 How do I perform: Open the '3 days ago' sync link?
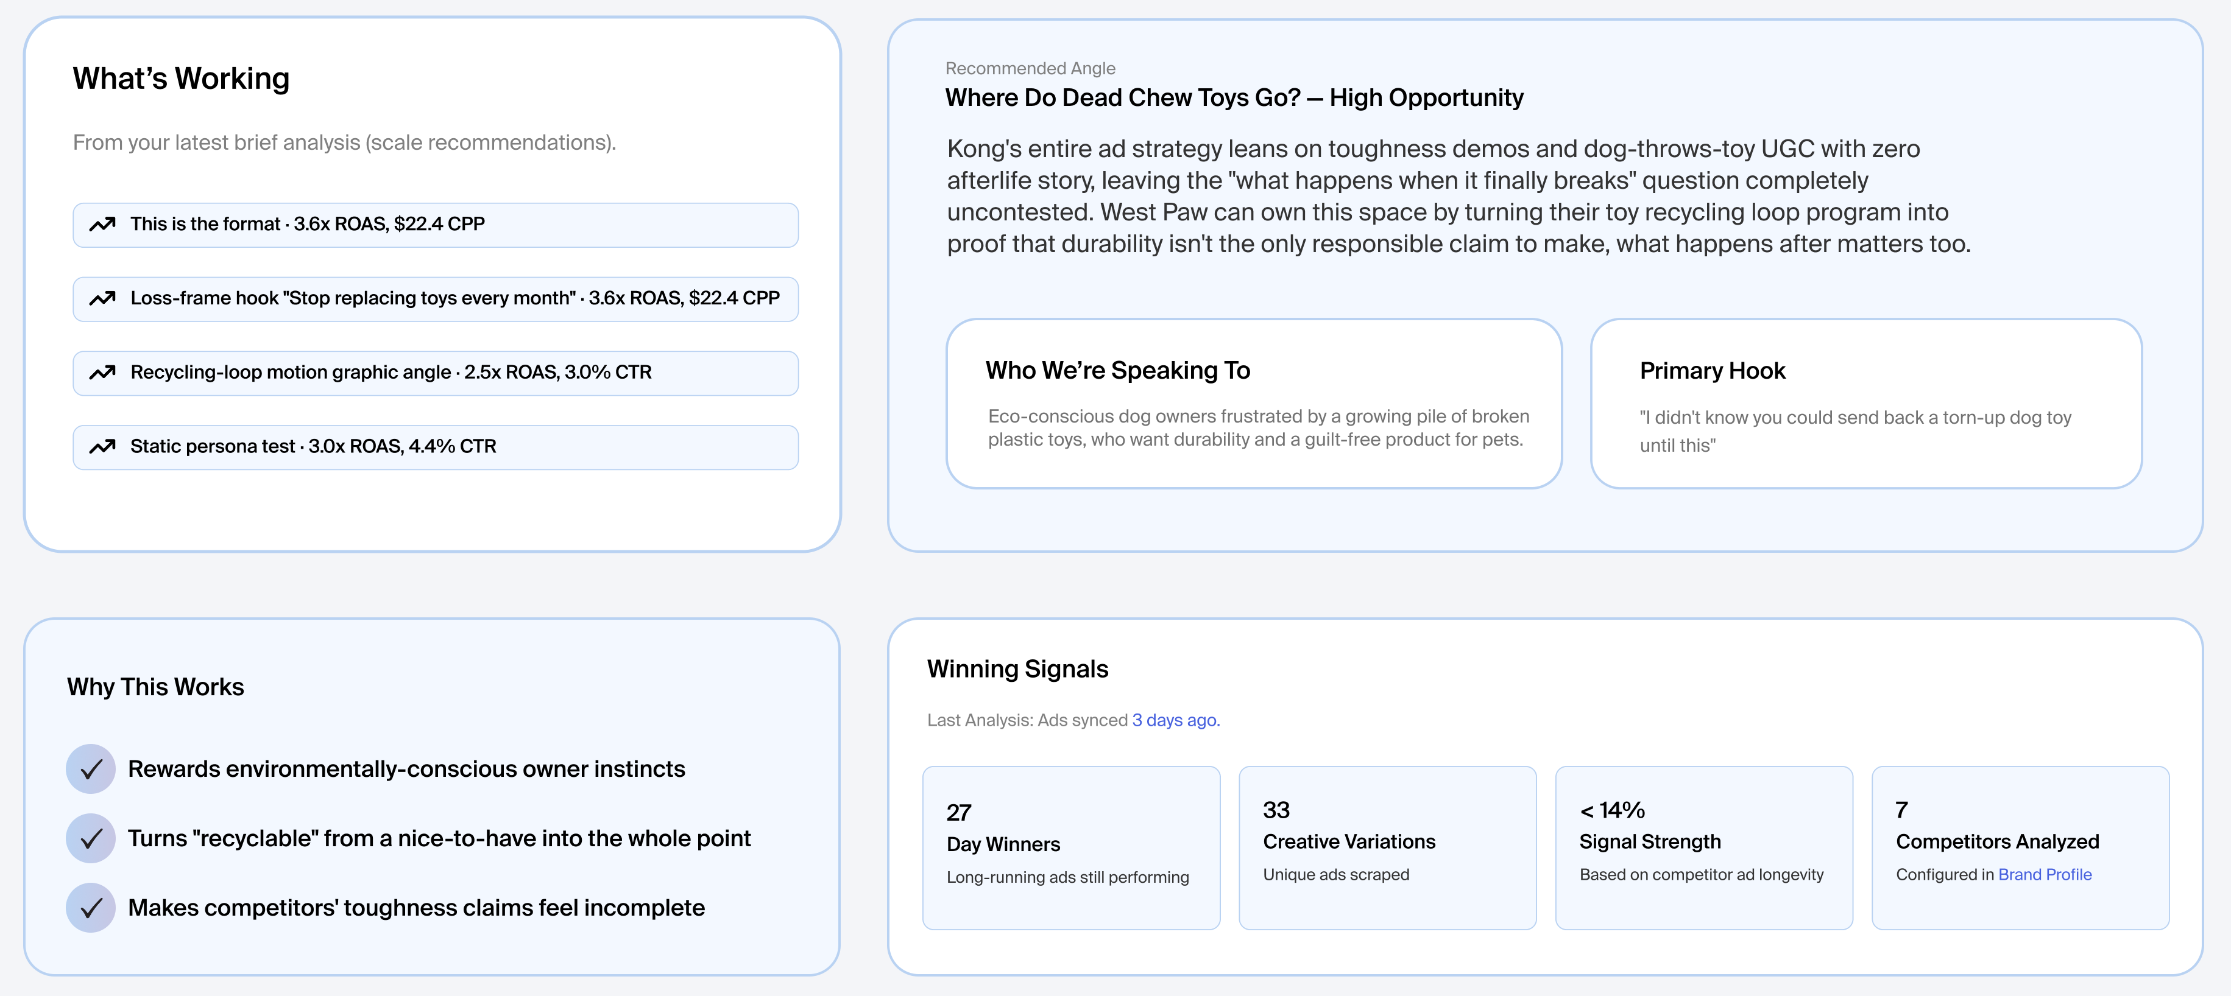click(x=1175, y=720)
